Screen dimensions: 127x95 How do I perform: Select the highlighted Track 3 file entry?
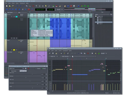(104, 22)
